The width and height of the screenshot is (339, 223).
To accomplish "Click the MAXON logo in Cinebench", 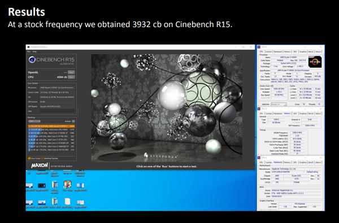I will tap(40, 165).
